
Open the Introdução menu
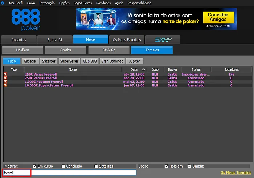tap(47, 3)
